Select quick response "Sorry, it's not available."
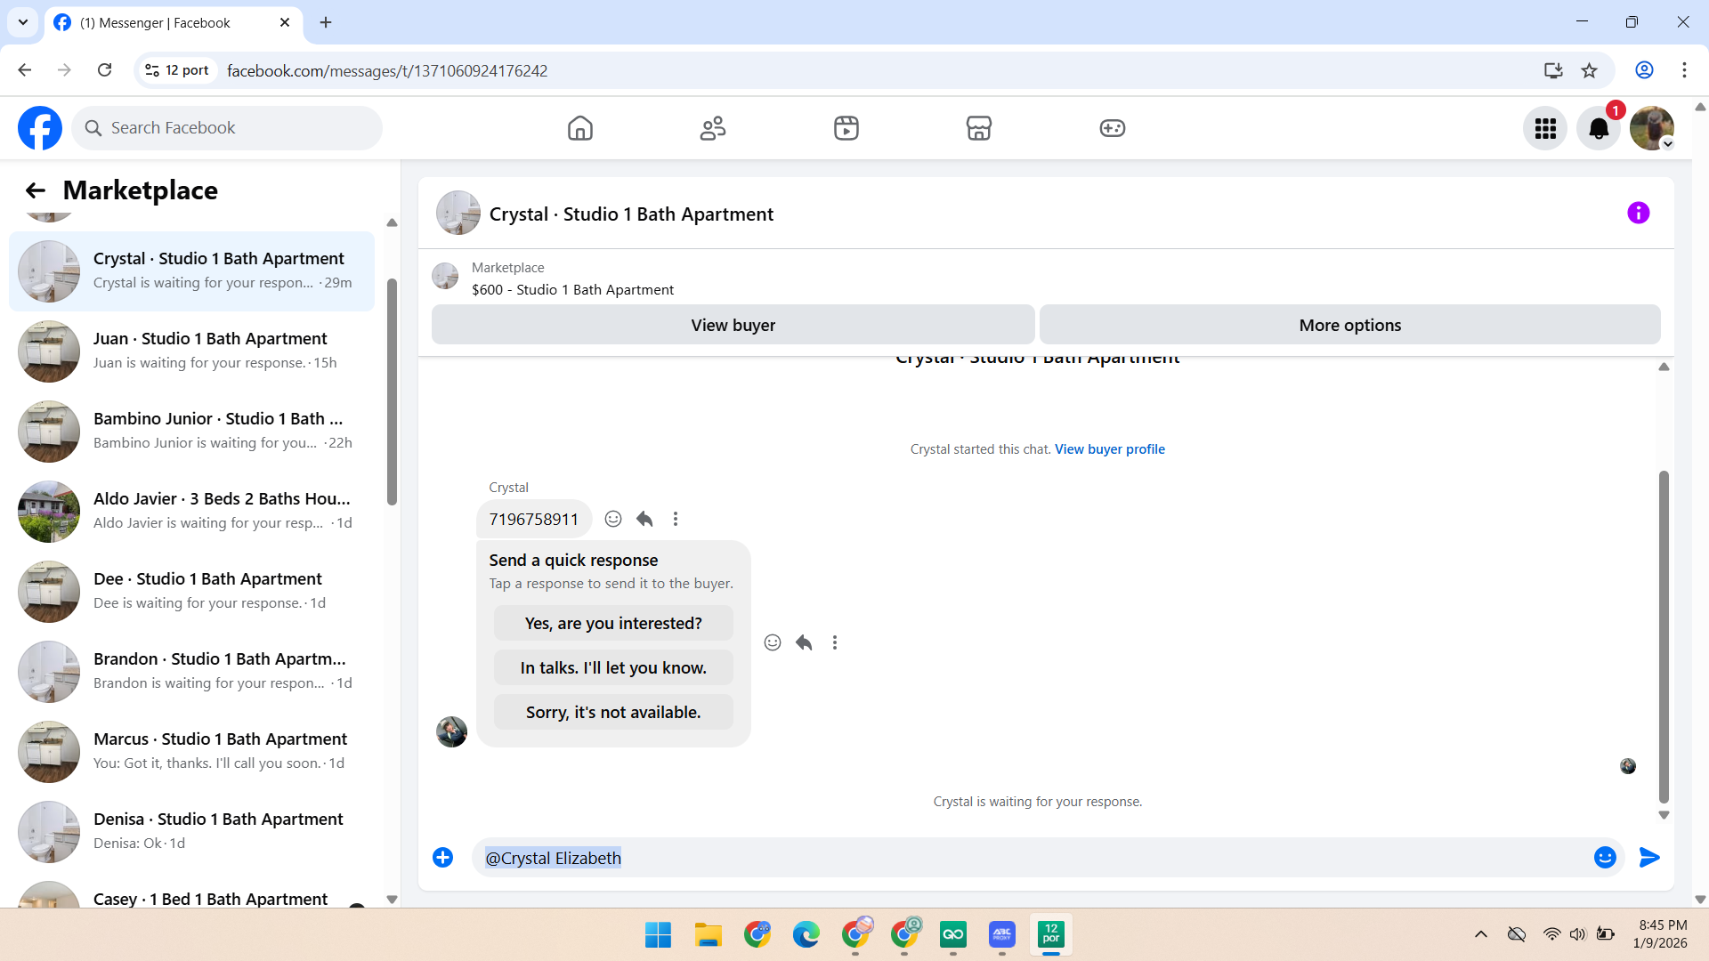 [x=613, y=713]
